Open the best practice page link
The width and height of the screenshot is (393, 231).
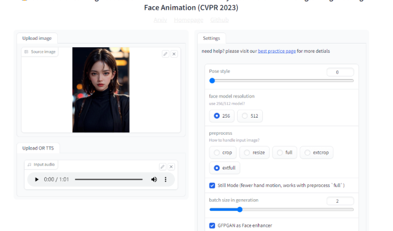[x=277, y=51]
